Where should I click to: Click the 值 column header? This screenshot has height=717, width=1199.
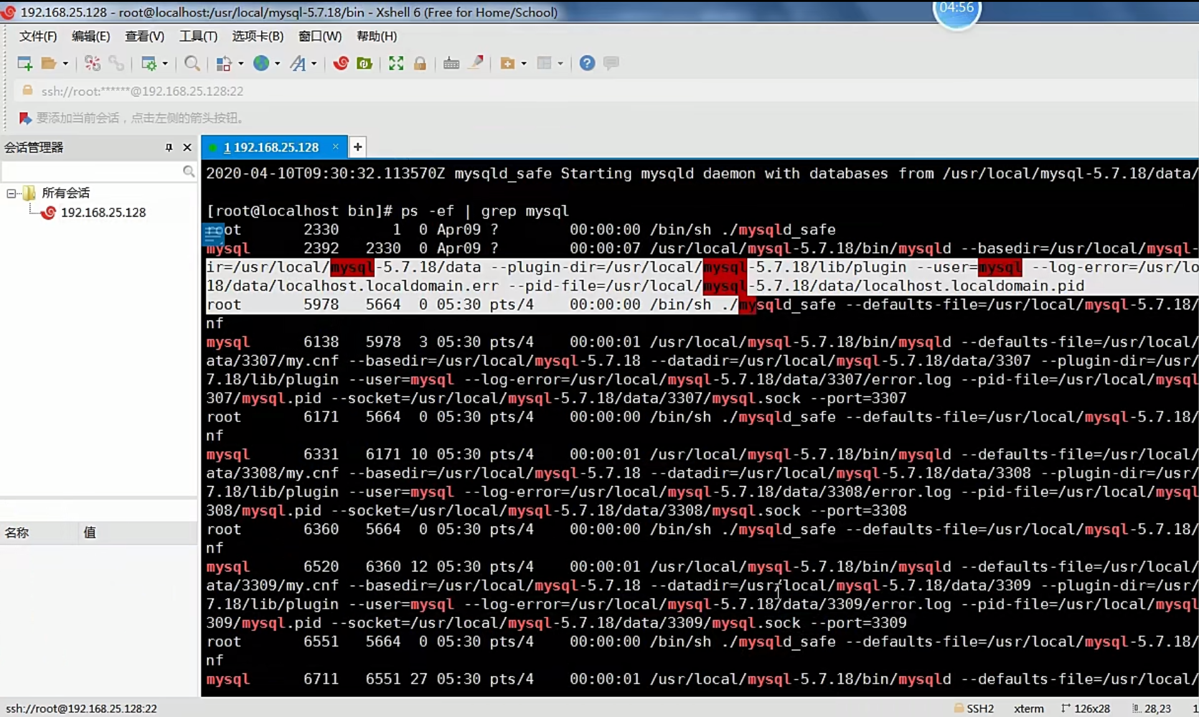(x=138, y=533)
